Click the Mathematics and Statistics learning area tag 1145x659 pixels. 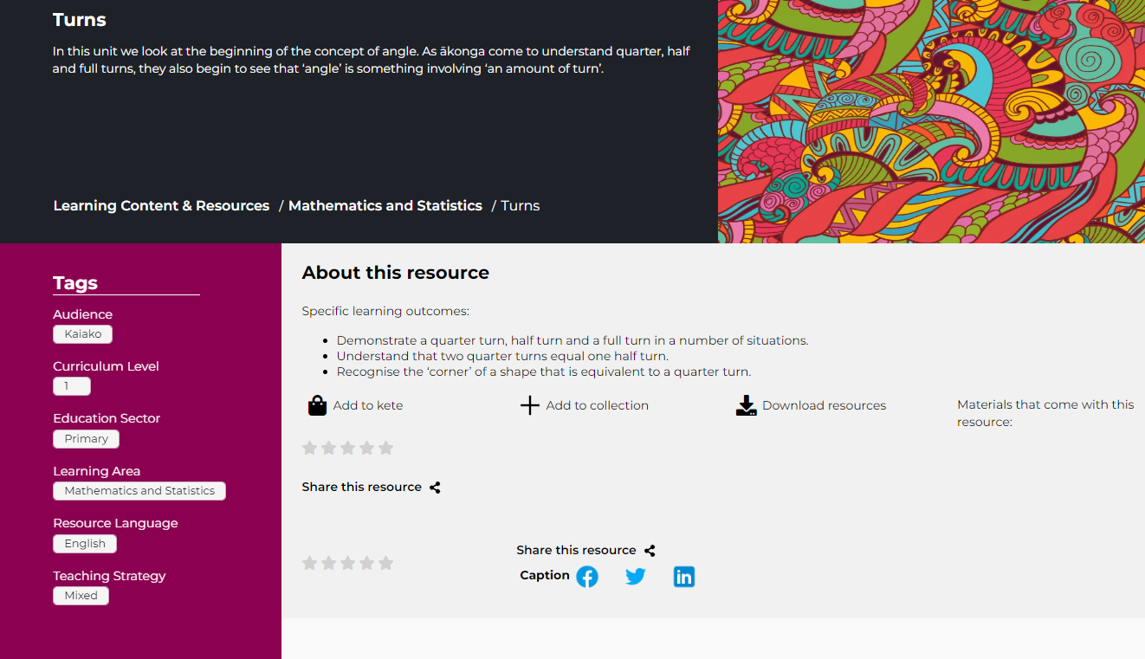(139, 491)
